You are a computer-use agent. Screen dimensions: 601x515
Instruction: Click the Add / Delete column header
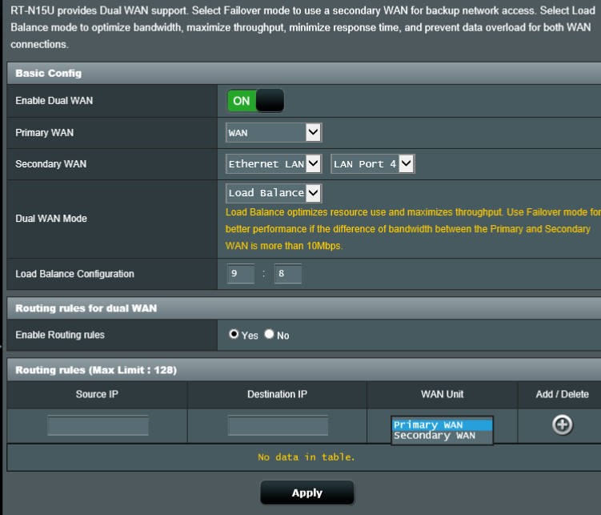[x=562, y=394]
